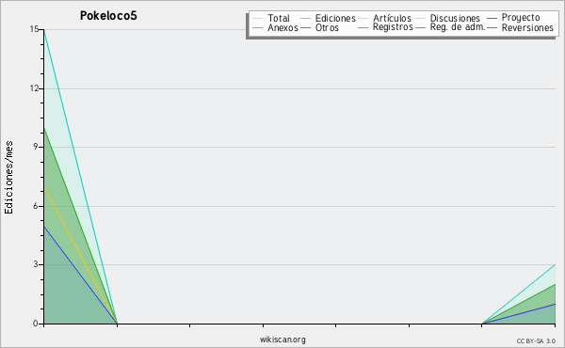Click the Reg. de adm. legend label
The height and width of the screenshot is (348, 565).
click(x=458, y=27)
